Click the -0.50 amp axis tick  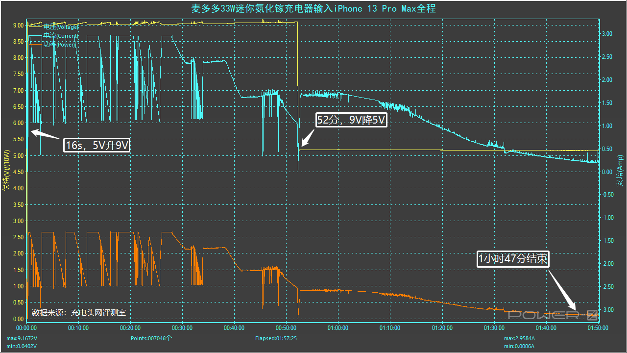[607, 195]
